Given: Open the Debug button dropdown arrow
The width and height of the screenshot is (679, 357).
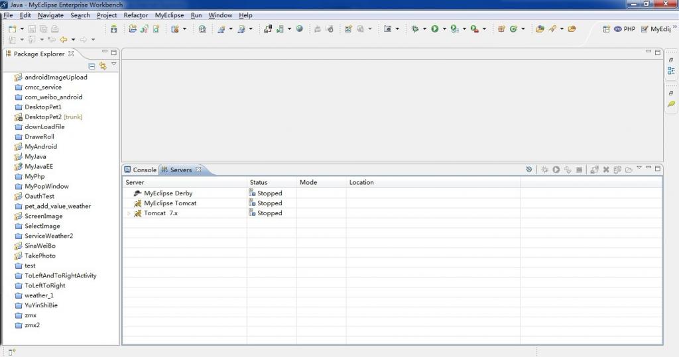Looking at the screenshot, I should 424,29.
